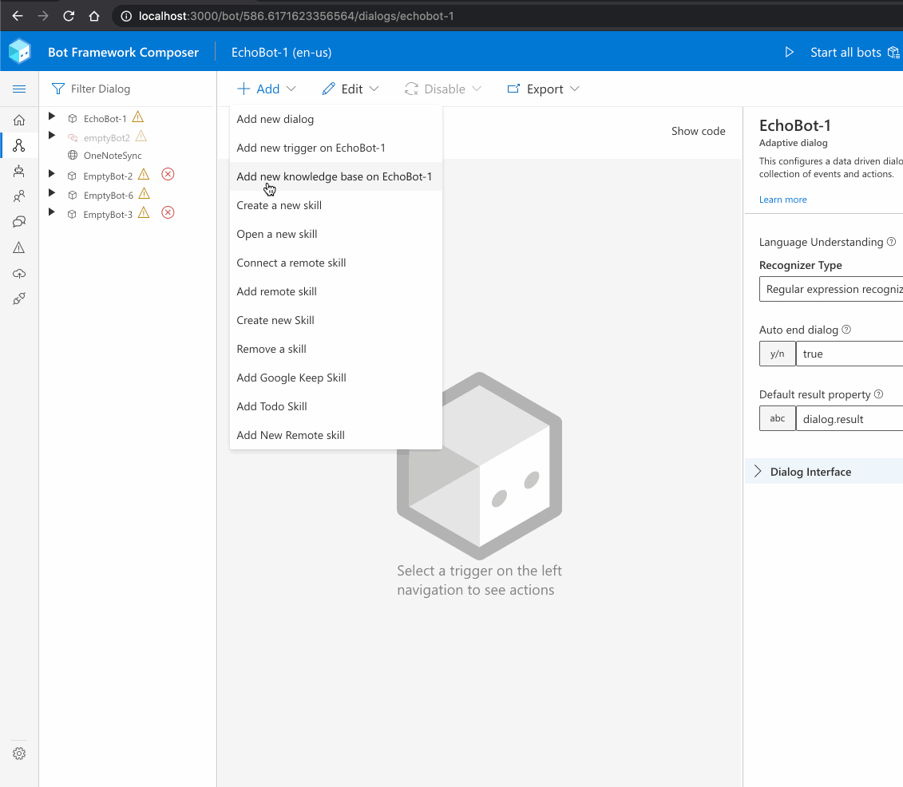Click the Auto end dialog true field

click(x=850, y=354)
